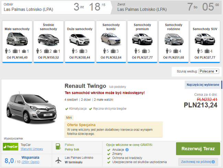Click the Zachowaj na później button

(198, 162)
